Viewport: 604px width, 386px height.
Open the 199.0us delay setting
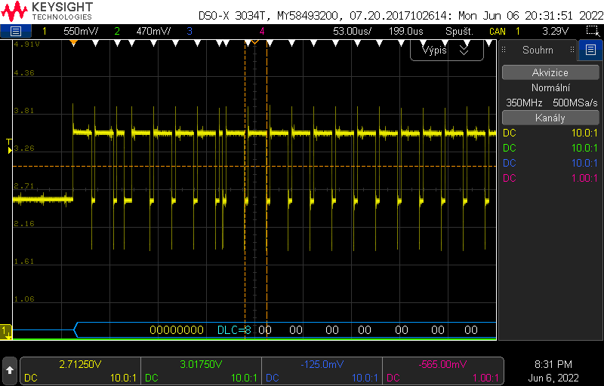click(x=405, y=31)
